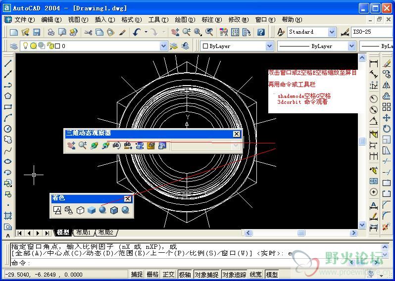The image size is (395, 281).
Task: Click the command line input field
Action: pyautogui.click(x=179, y=263)
